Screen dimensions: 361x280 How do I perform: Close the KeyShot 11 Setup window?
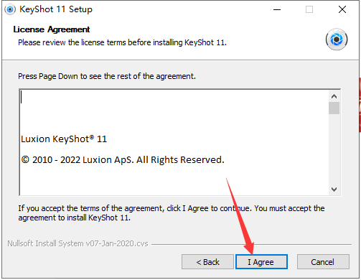[x=342, y=9]
